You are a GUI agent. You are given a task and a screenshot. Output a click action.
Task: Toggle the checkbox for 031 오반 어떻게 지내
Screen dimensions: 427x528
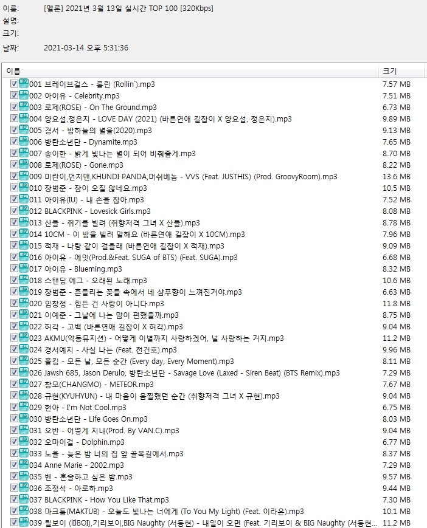click(14, 430)
